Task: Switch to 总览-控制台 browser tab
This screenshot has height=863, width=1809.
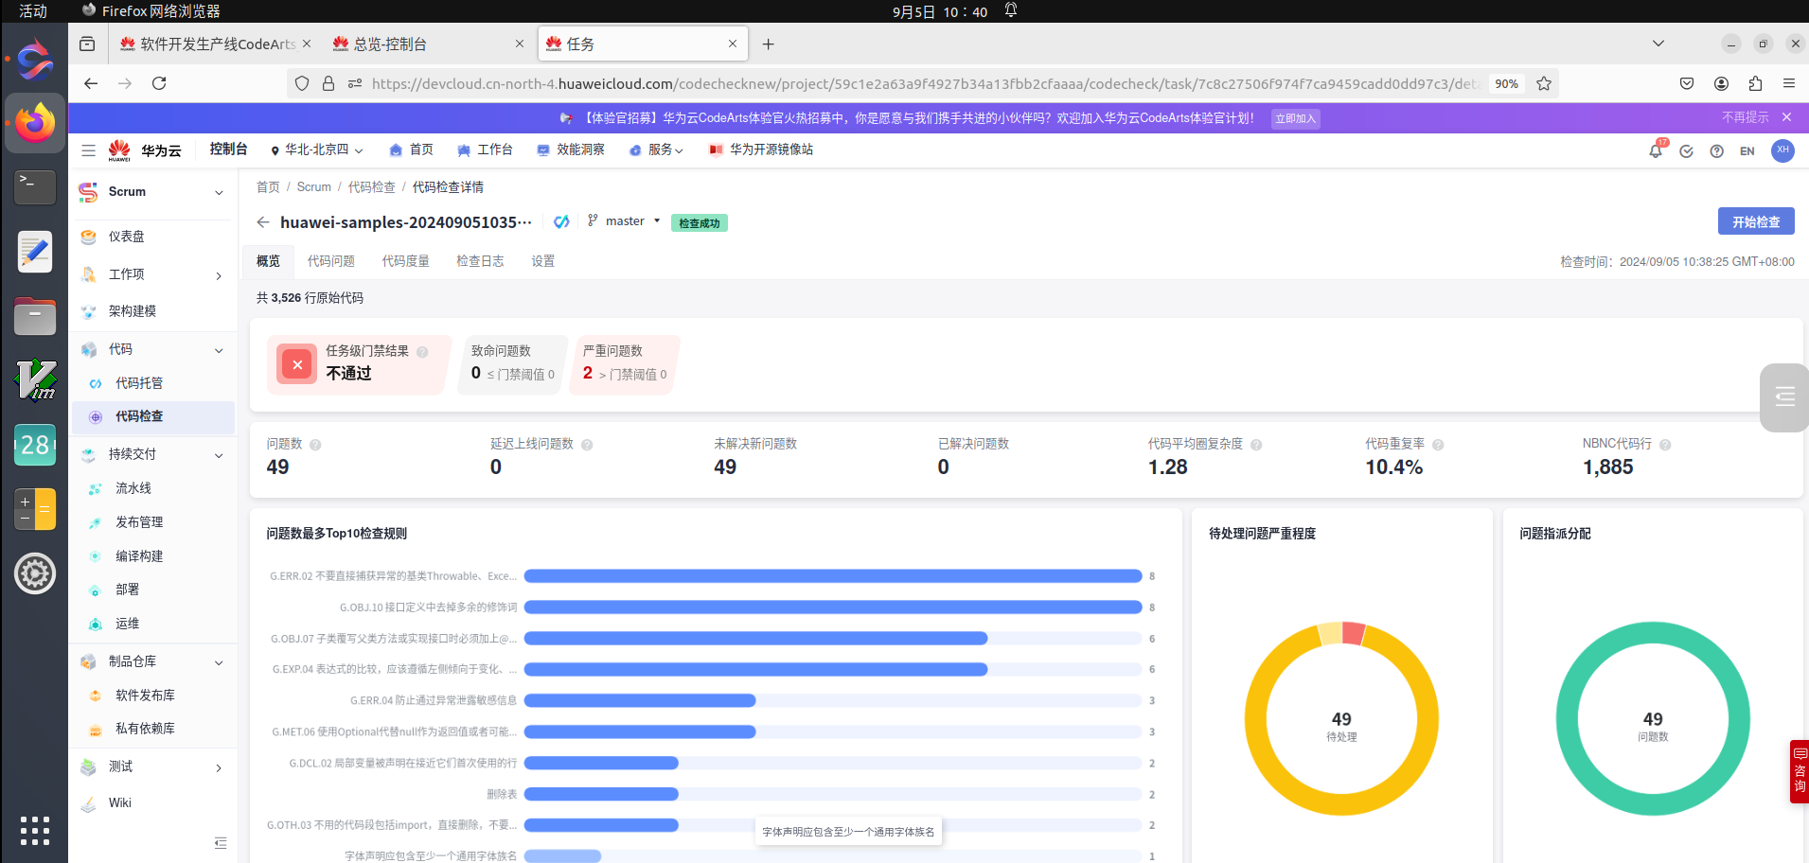Action: click(428, 44)
